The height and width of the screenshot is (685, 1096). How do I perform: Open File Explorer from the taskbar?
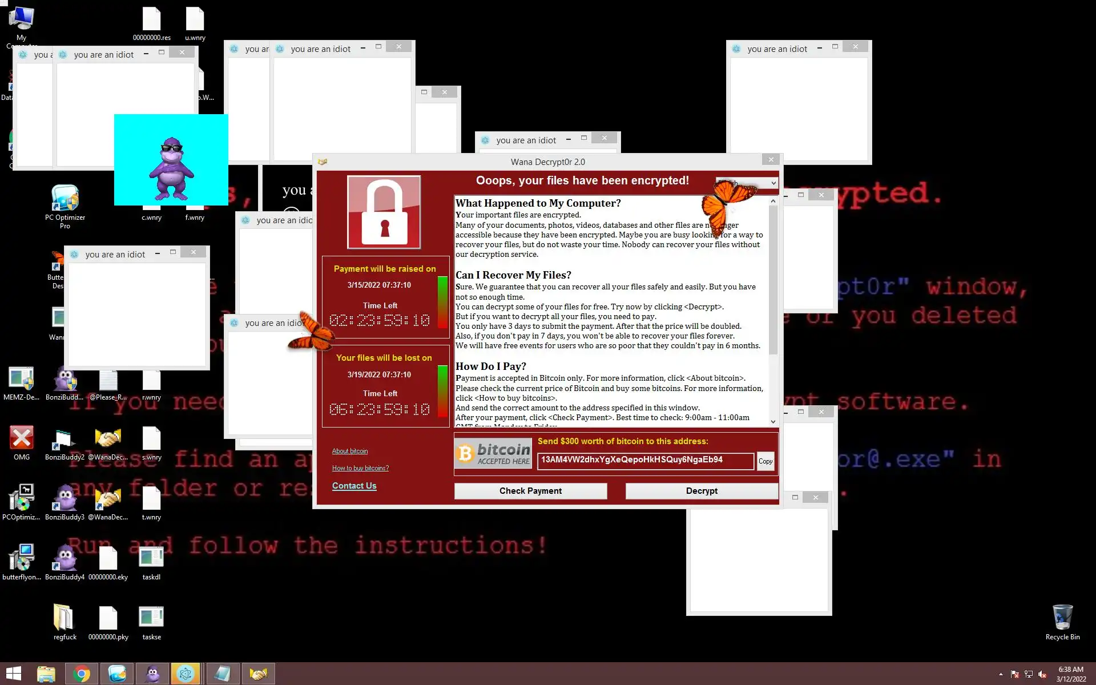point(46,674)
